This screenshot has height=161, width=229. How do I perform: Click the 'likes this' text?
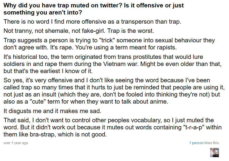(212, 143)
